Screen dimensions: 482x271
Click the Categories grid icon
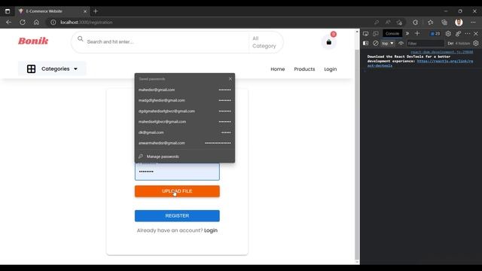(x=31, y=69)
